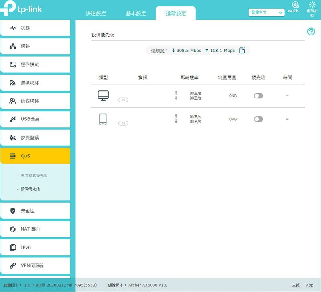Image resolution: width=321 pixels, height=292 pixels.
Task: Click the 5G badge on phone row
Action: coord(123,123)
